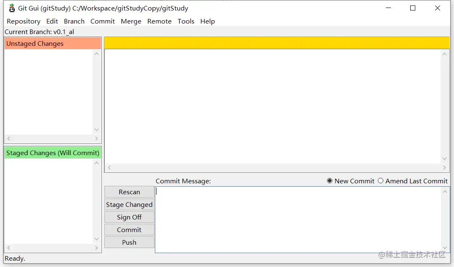Click right arrow of Unstaged Changes horizontal scrollbar
Image resolution: width=454 pixels, height=267 pixels.
[96, 139]
